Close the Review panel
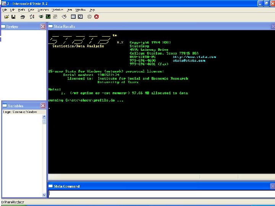 click(43, 26)
